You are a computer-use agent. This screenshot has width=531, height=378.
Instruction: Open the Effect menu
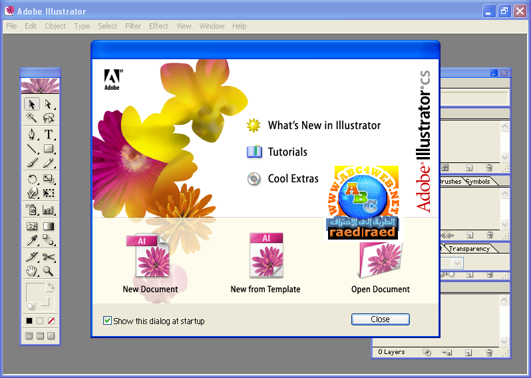[x=159, y=26]
